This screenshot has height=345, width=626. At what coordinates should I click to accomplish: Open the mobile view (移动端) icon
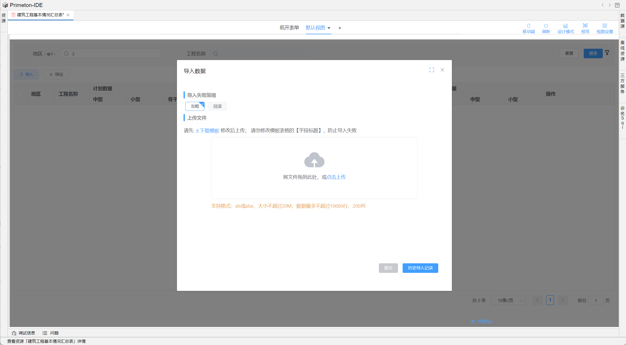(x=529, y=28)
